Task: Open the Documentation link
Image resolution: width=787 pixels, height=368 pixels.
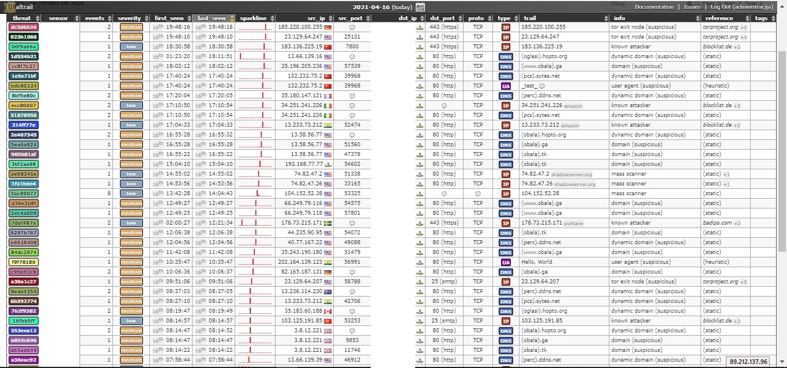Action: (654, 7)
